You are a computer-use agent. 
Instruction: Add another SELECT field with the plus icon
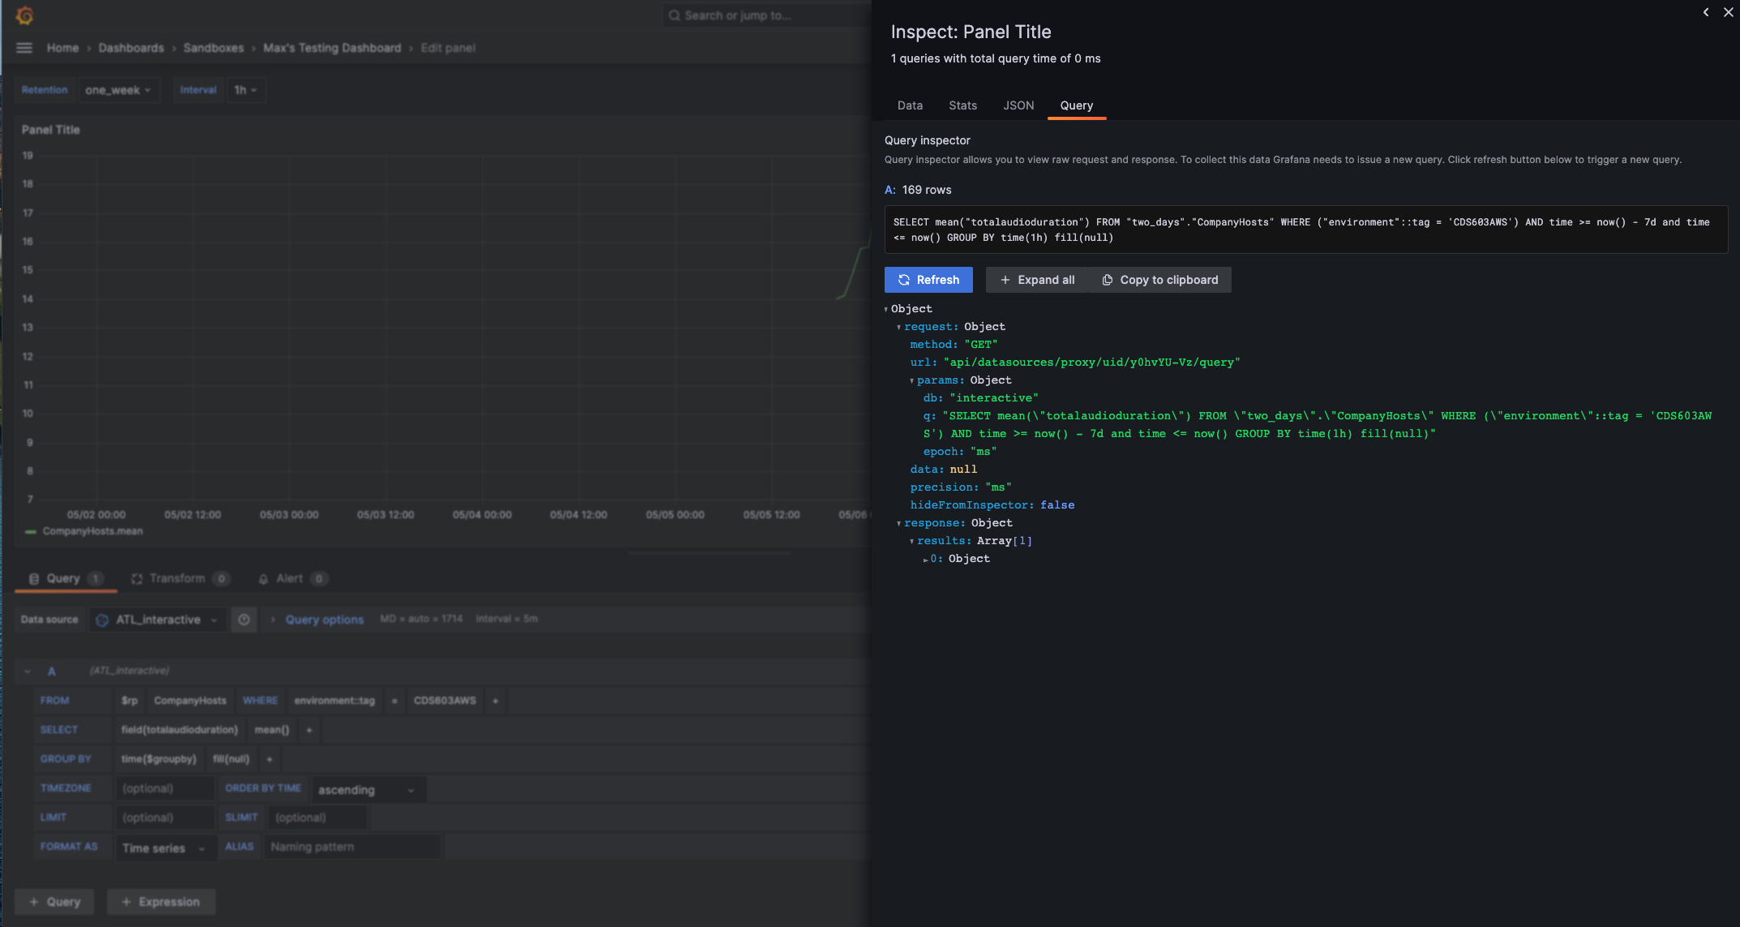tap(309, 730)
